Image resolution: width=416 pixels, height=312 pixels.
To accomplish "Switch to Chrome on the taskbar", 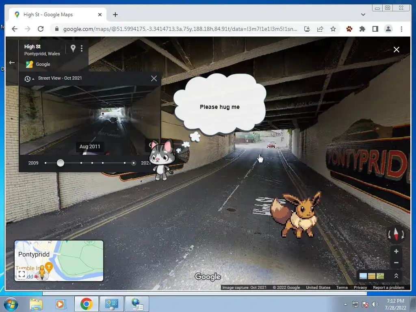I will (87, 304).
